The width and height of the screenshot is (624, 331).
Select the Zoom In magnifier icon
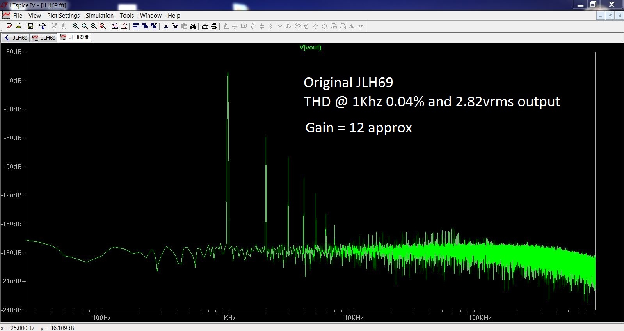click(x=76, y=26)
